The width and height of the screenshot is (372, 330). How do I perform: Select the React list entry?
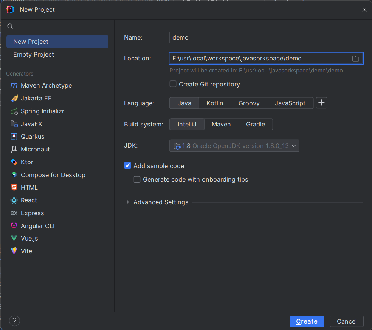(57, 200)
